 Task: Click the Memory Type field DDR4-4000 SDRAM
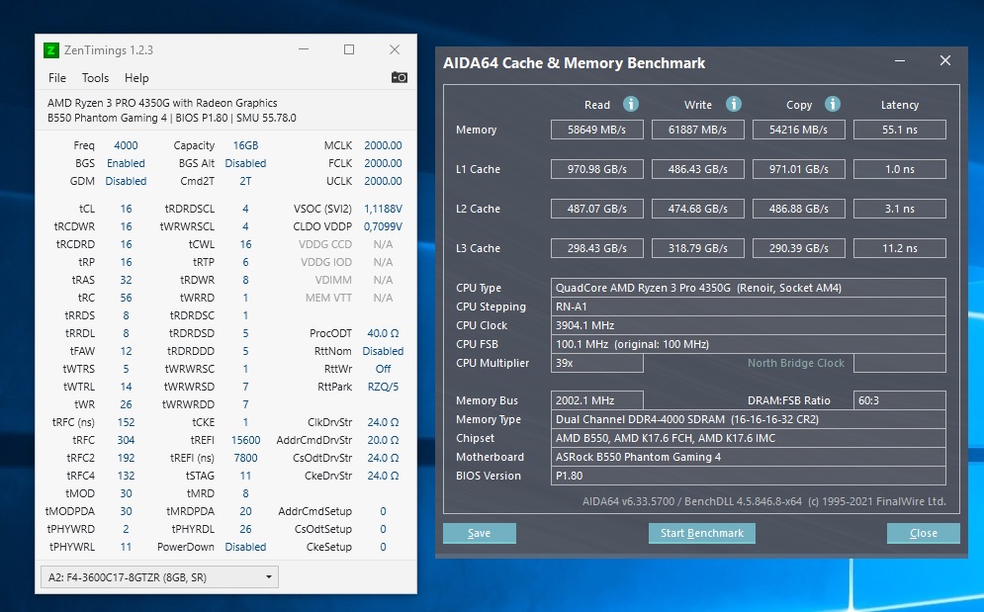tap(748, 419)
